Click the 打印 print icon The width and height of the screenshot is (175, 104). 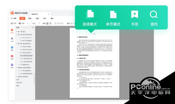pyautogui.click(x=20, y=23)
